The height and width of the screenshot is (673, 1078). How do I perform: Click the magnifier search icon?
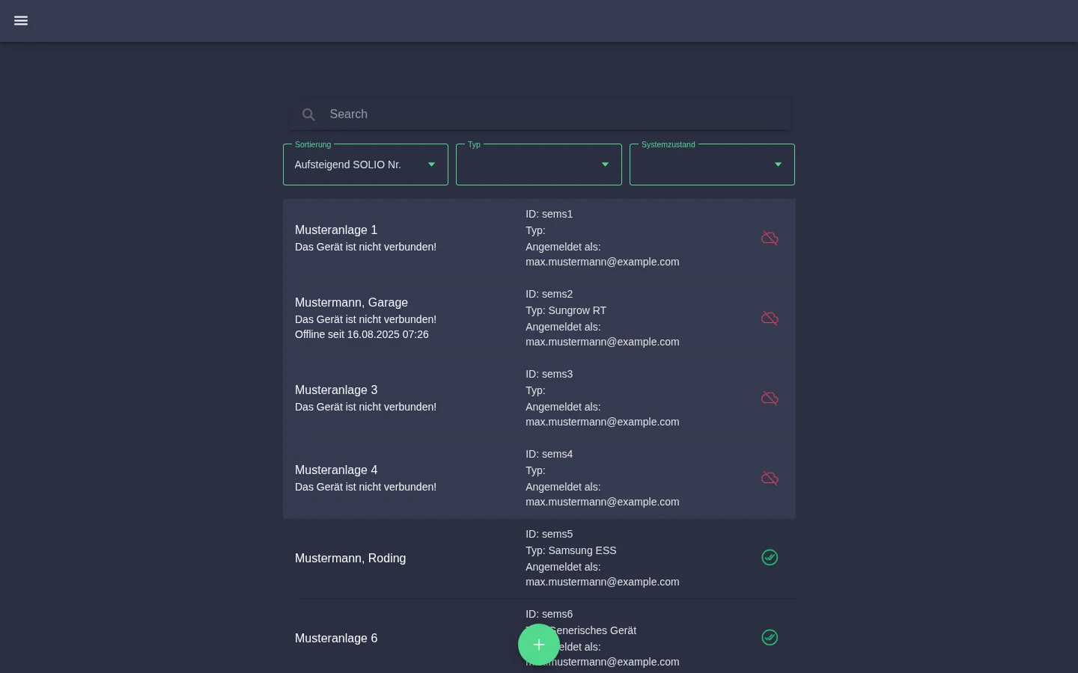click(x=308, y=114)
